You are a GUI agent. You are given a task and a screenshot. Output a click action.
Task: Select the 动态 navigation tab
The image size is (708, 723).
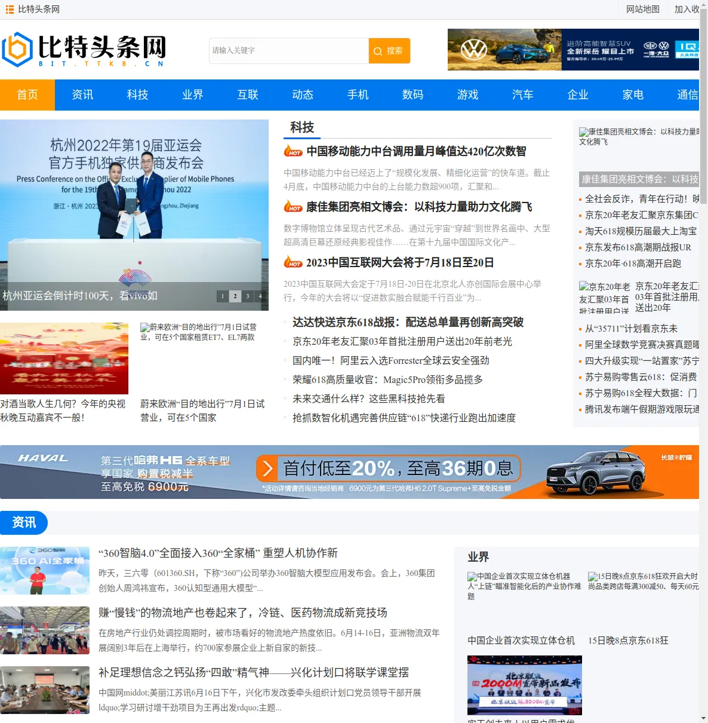coord(303,95)
